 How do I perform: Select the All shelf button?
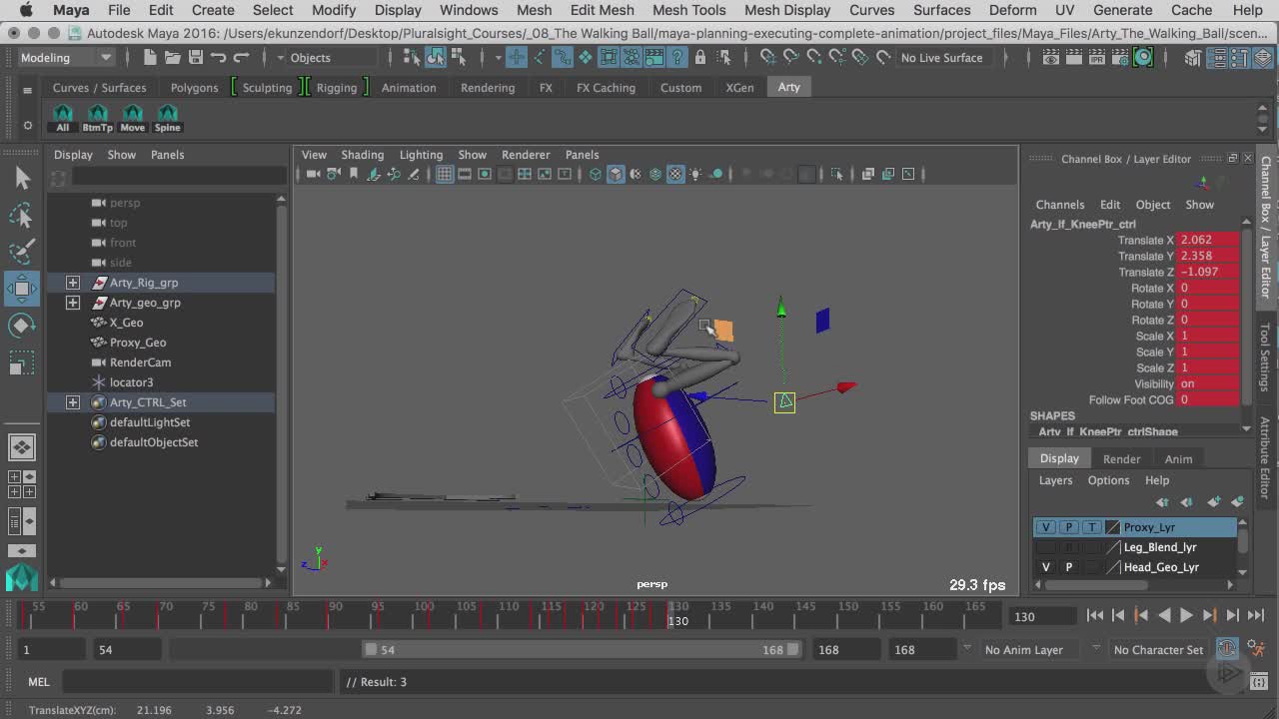[x=63, y=118]
